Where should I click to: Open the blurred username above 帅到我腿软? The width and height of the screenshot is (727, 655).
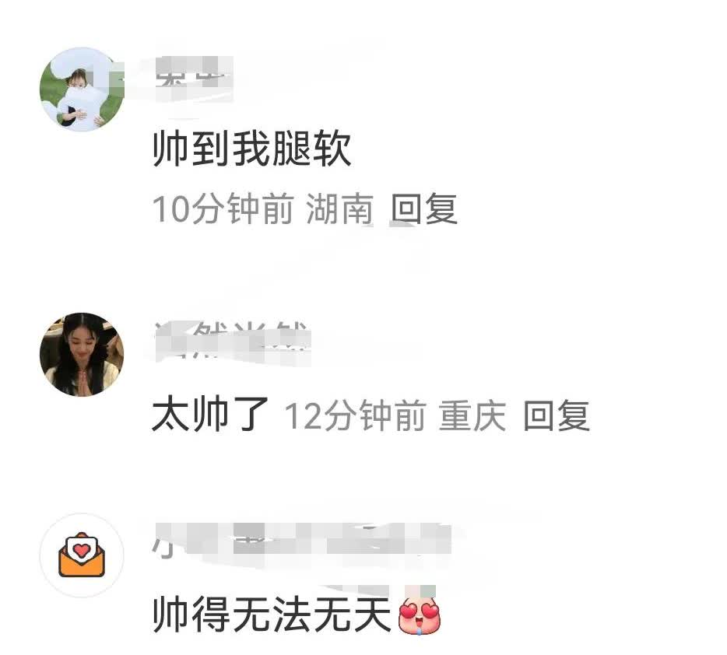(194, 78)
